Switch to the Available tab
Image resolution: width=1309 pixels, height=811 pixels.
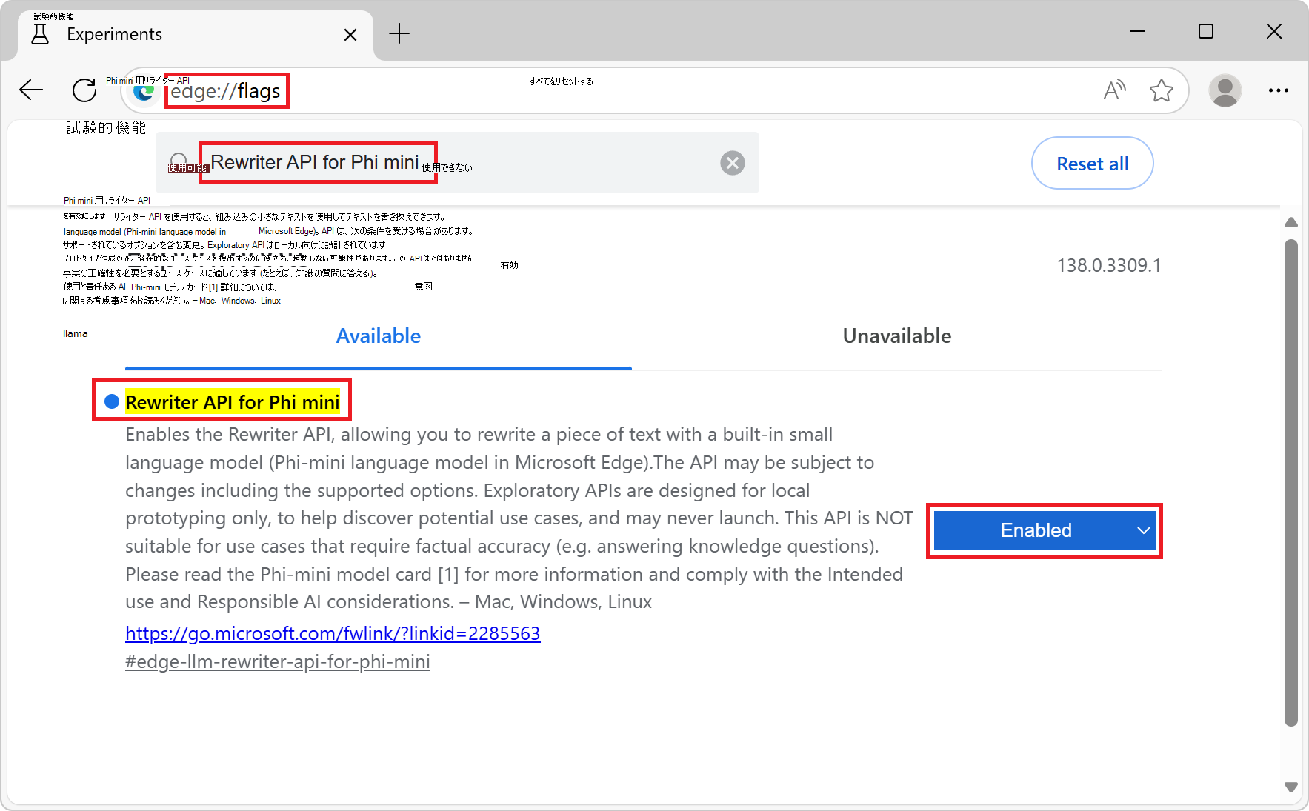tap(379, 336)
